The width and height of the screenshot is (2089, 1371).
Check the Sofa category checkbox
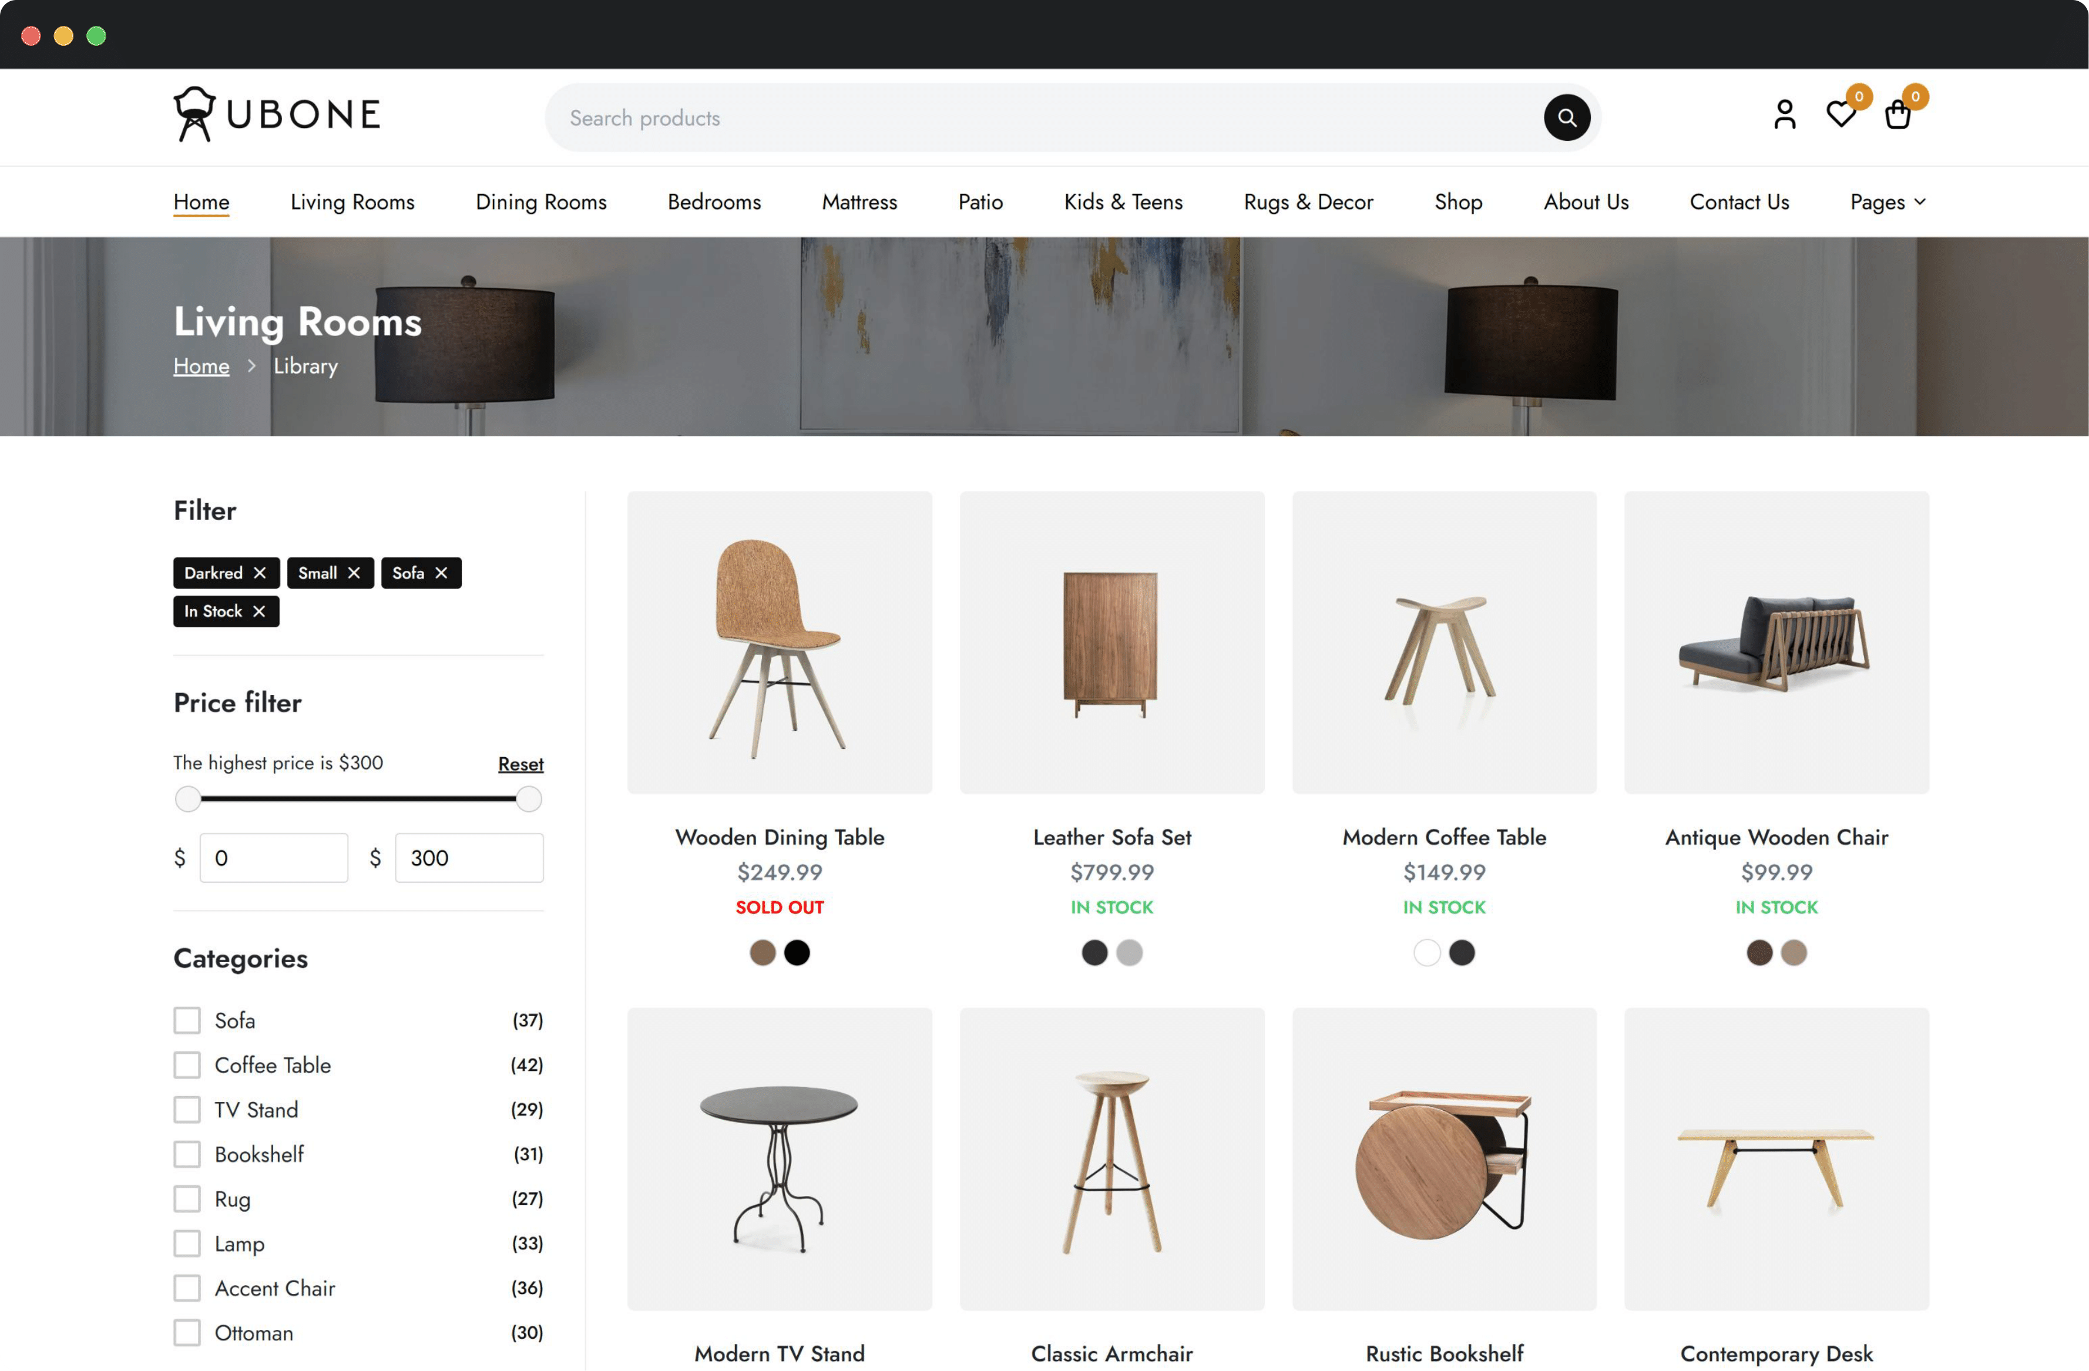tap(187, 1020)
